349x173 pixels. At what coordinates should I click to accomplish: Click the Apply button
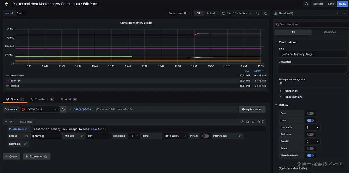342,4
